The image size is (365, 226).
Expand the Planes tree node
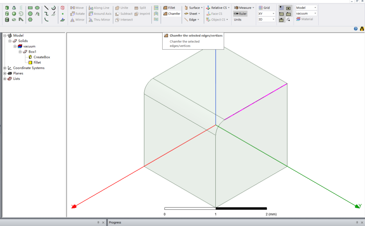5,73
